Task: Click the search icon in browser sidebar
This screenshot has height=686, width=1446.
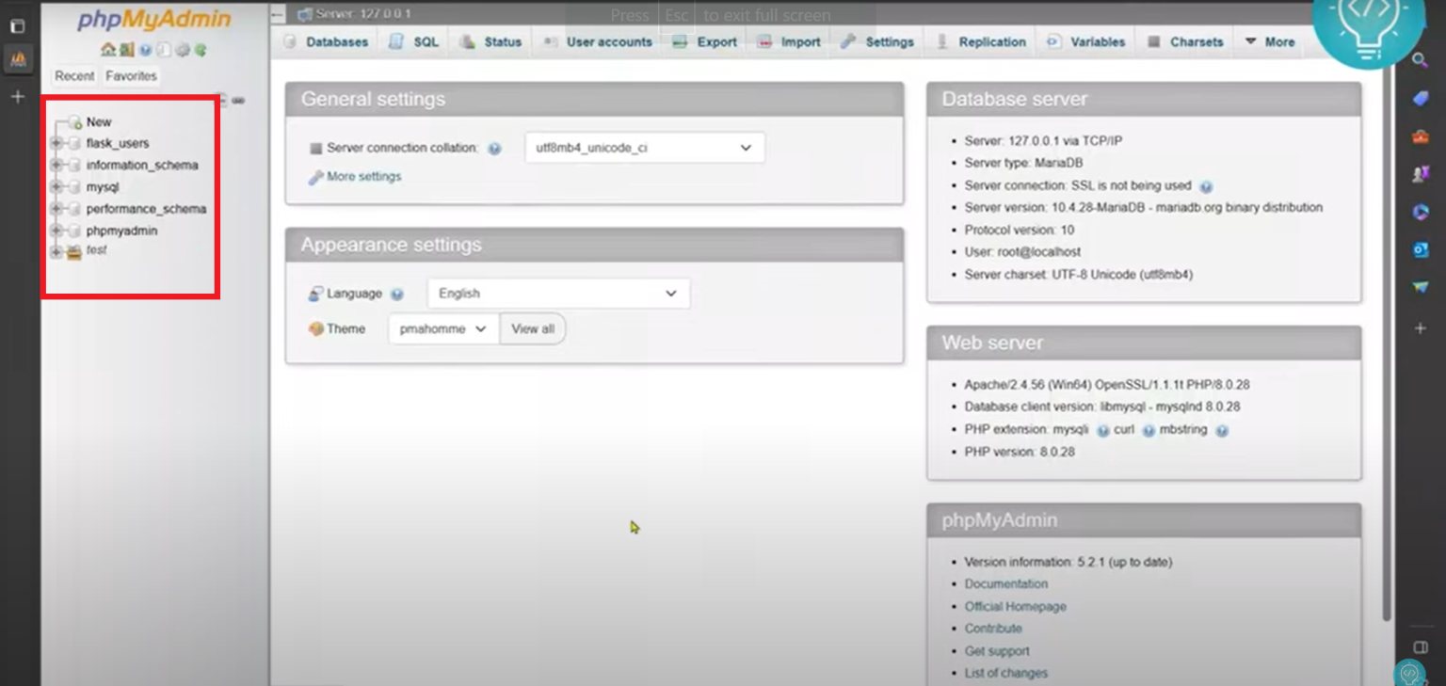Action: (x=1420, y=61)
